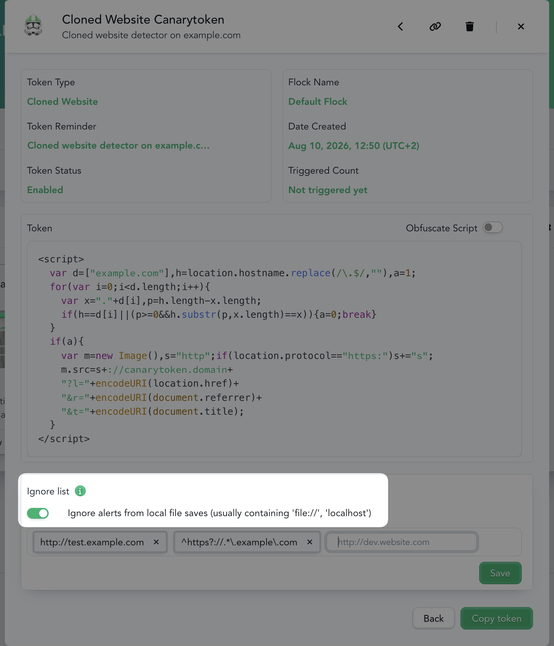The image size is (554, 646).
Task: Select the 'Cloned Website' token type value
Action: pos(63,101)
